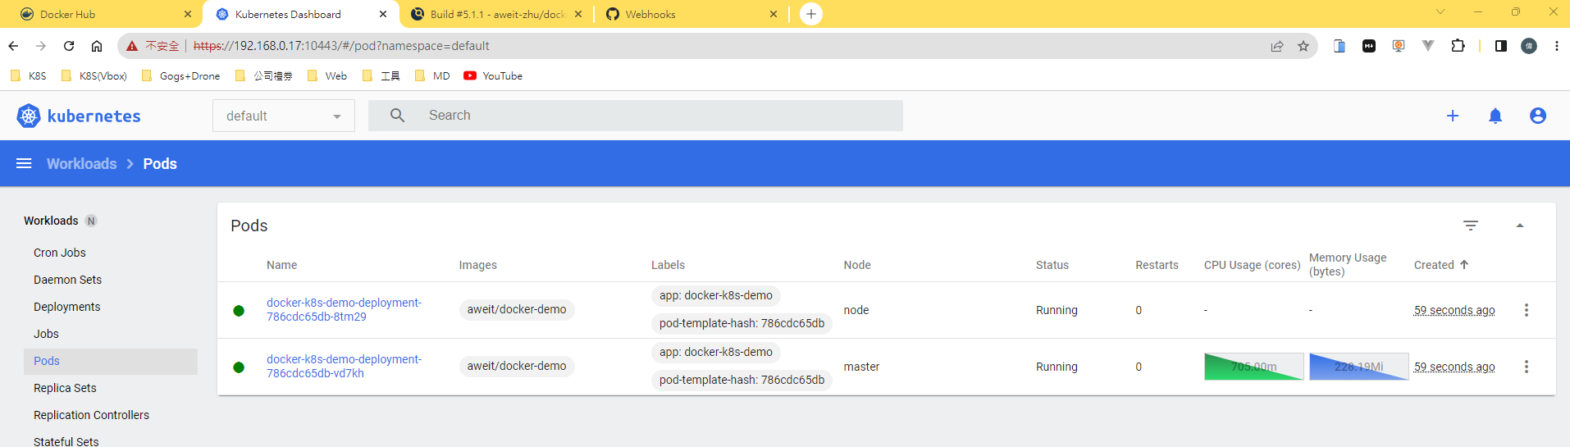Open the tab search chevron in title bar
The image size is (1570, 447).
point(1440,11)
